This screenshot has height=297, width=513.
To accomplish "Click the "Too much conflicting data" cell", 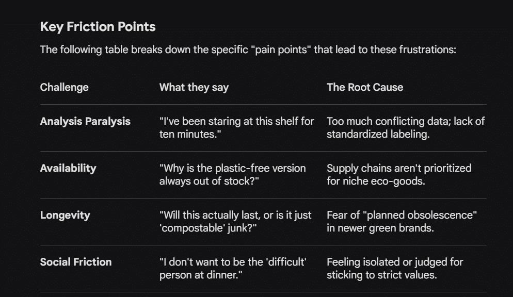I will tap(405, 128).
